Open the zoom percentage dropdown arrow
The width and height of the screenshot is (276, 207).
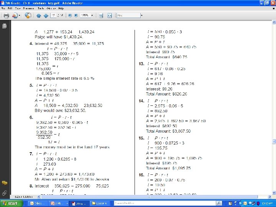[x=92, y=15]
